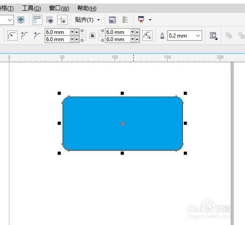Click the top-left selection handle
The height and width of the screenshot is (225, 245).
coord(59,93)
